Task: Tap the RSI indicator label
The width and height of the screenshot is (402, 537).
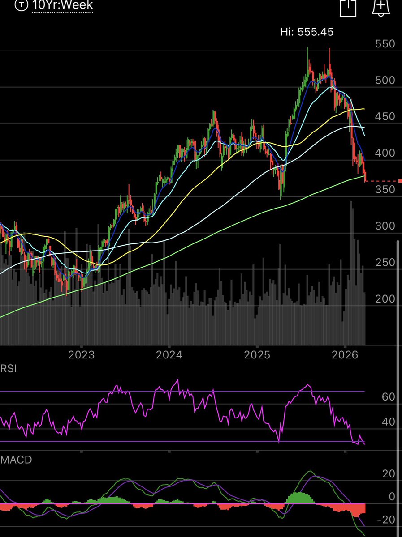Action: click(x=8, y=369)
